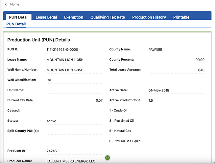Click the 'Well Classification:' label
This screenshot has width=215, height=164.
pos(22,80)
